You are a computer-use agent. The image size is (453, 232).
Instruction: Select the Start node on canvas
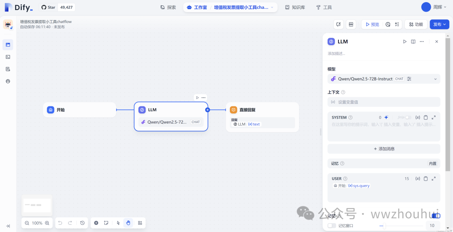pos(79,110)
